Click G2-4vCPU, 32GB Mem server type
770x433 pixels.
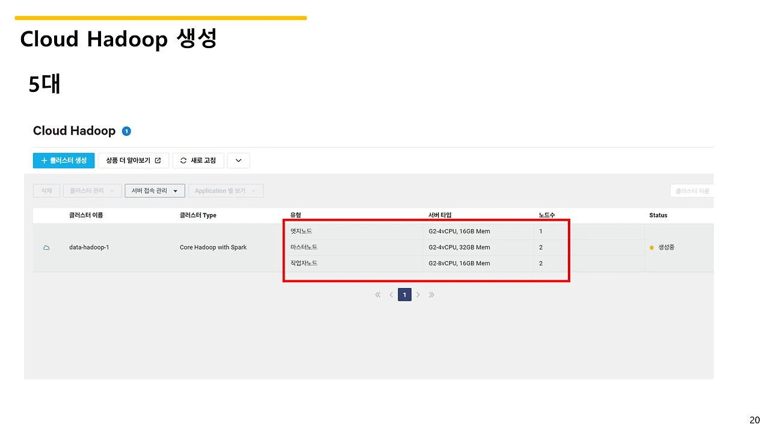coord(459,247)
